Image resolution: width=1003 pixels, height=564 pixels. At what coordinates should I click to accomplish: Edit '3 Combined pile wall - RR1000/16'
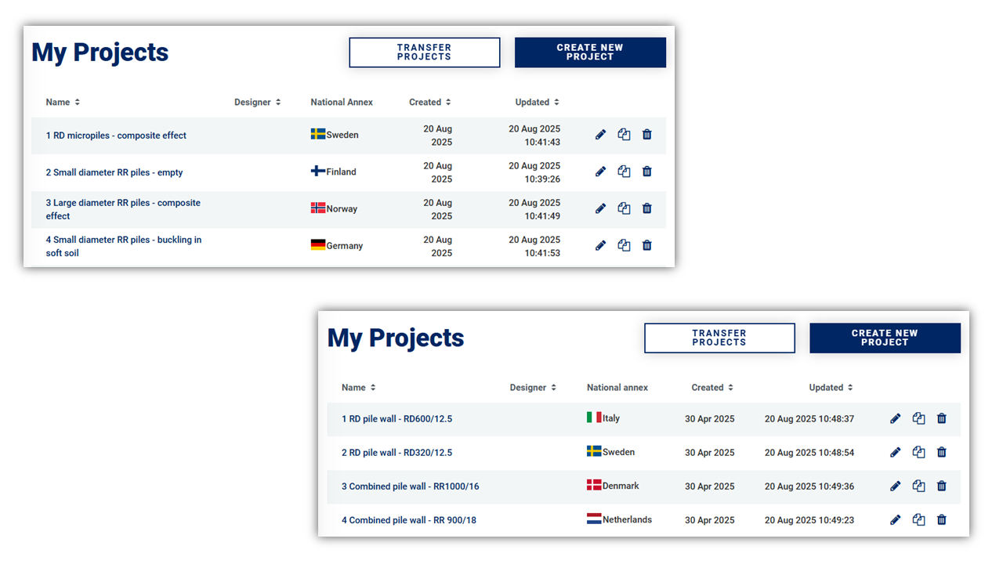(896, 486)
